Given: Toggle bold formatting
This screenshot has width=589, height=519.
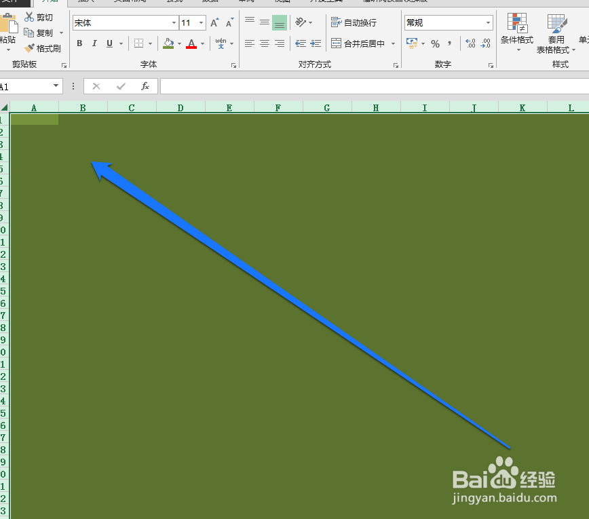Looking at the screenshot, I should [79, 43].
